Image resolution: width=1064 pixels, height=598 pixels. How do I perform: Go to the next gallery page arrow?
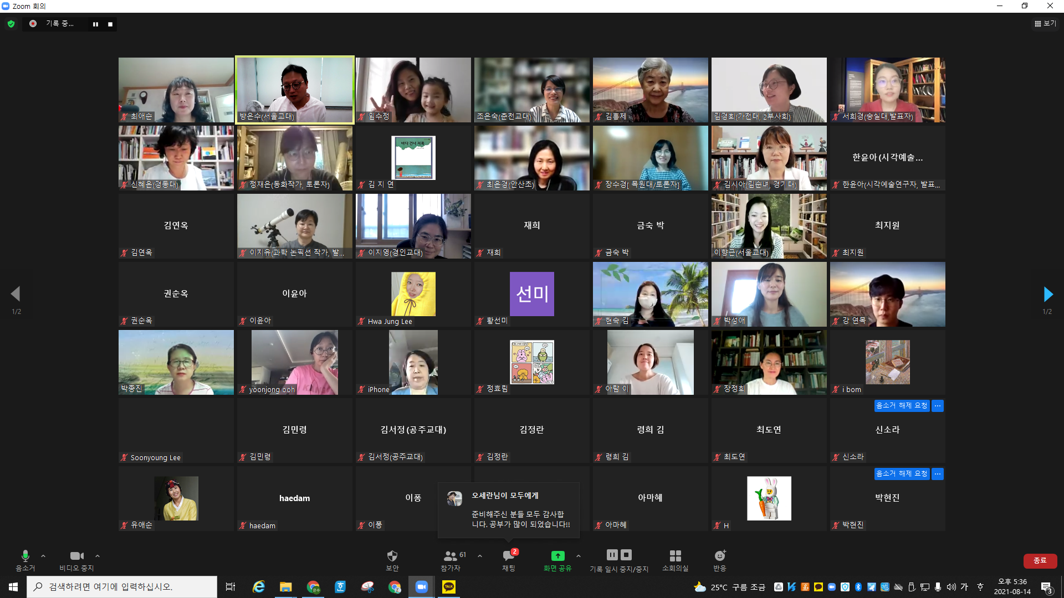pyautogui.click(x=1047, y=294)
